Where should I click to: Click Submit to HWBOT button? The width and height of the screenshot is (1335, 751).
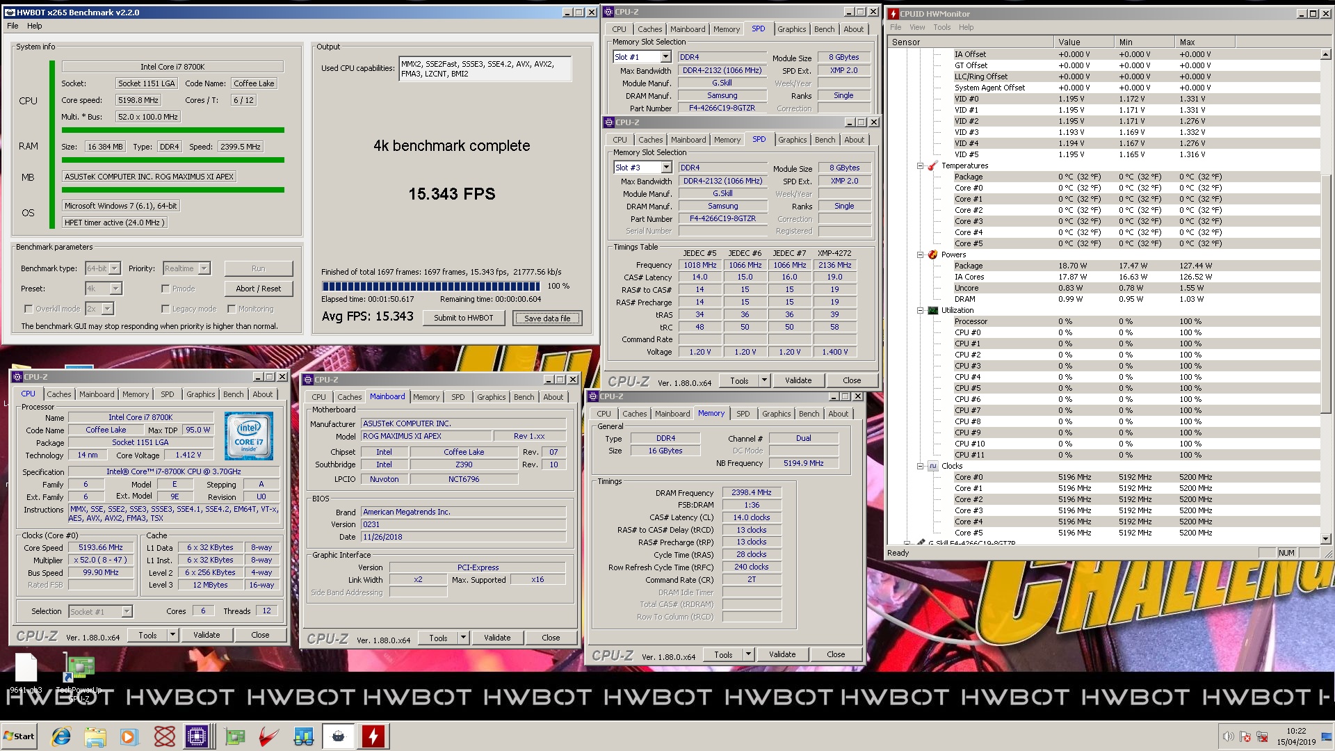[464, 318]
